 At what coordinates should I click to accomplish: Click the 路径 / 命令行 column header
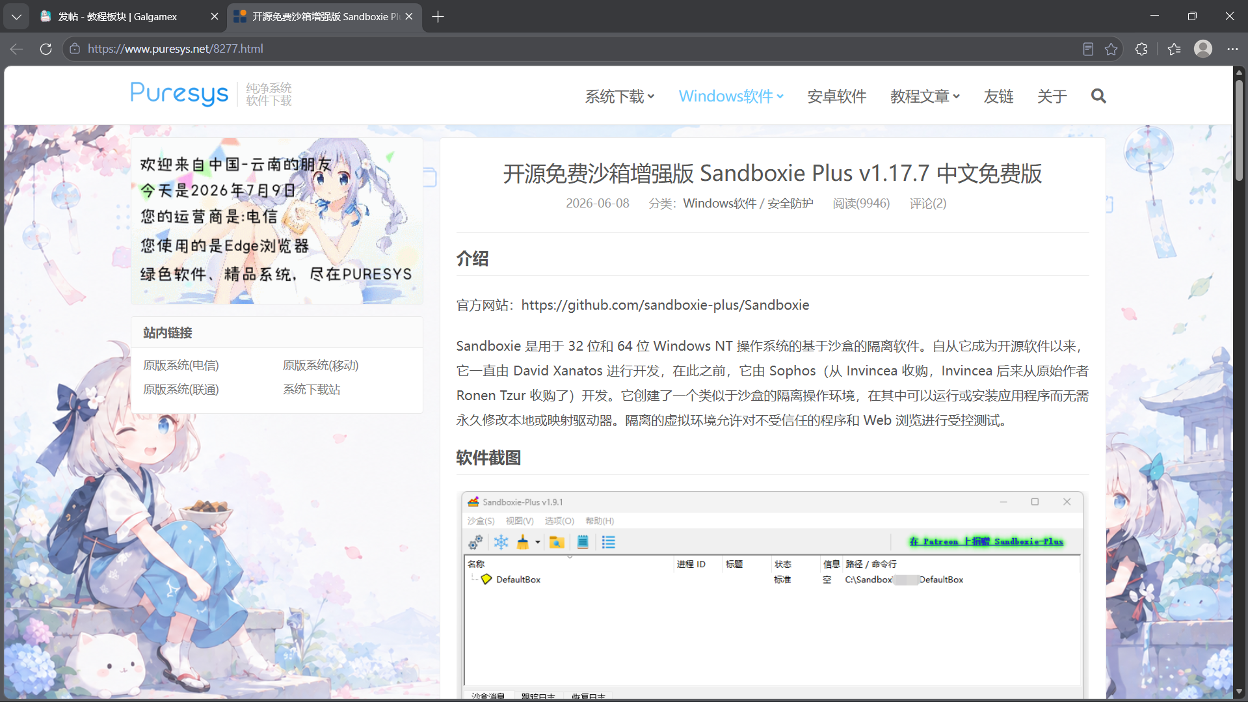click(871, 564)
